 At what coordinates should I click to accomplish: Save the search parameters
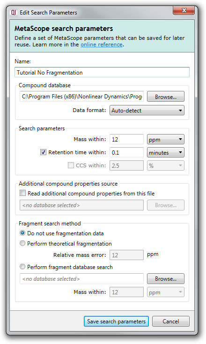click(x=116, y=322)
